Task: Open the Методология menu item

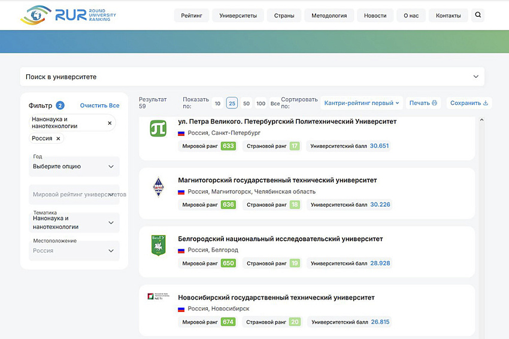Action: pos(329,16)
